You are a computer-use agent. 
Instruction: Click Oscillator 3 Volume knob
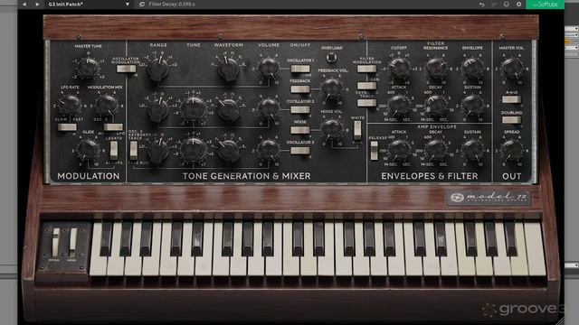[269, 149]
